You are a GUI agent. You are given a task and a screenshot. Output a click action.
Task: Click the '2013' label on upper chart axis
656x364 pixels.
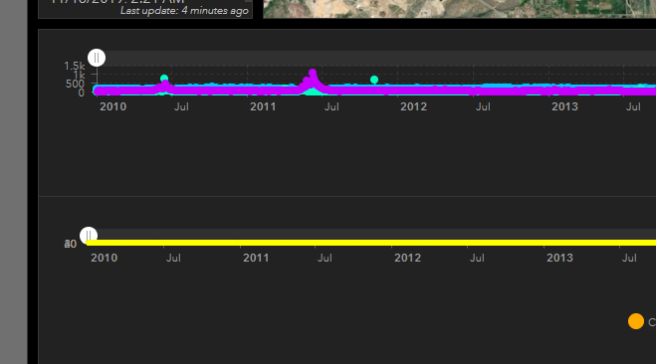564,106
